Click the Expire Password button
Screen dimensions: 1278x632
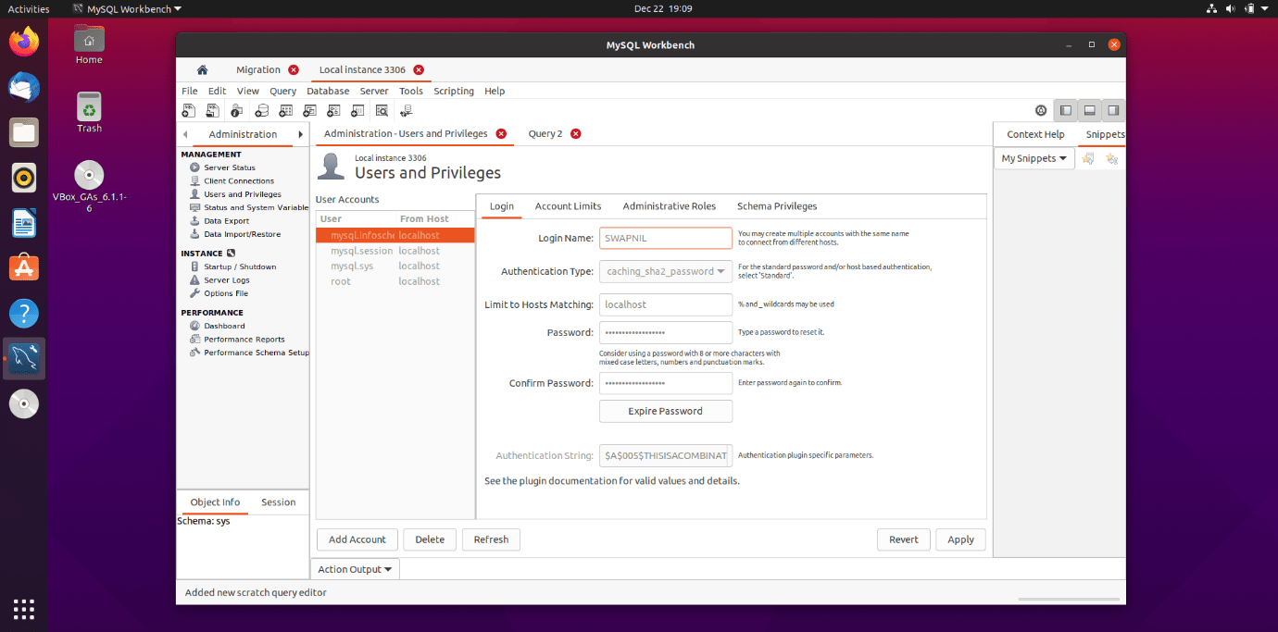click(x=665, y=411)
